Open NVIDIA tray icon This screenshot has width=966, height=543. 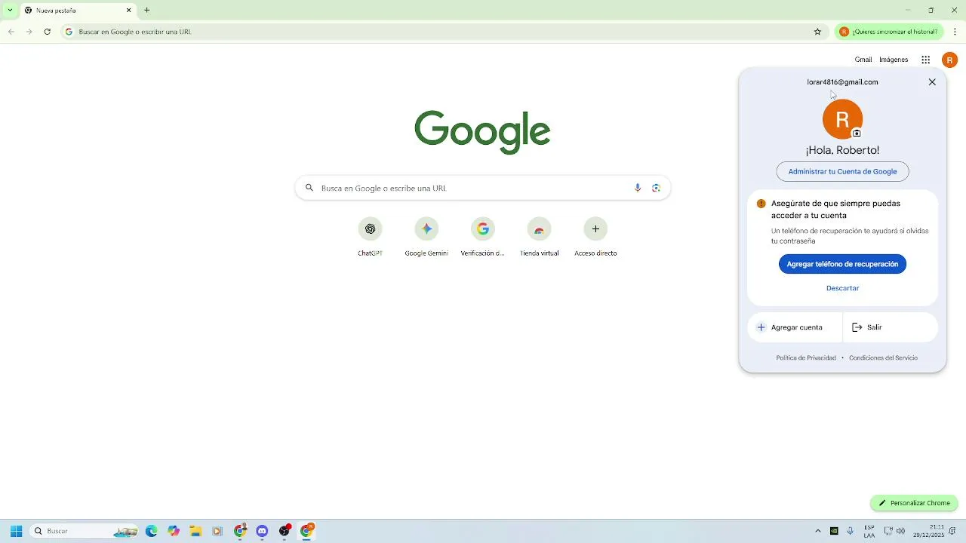[x=834, y=531]
